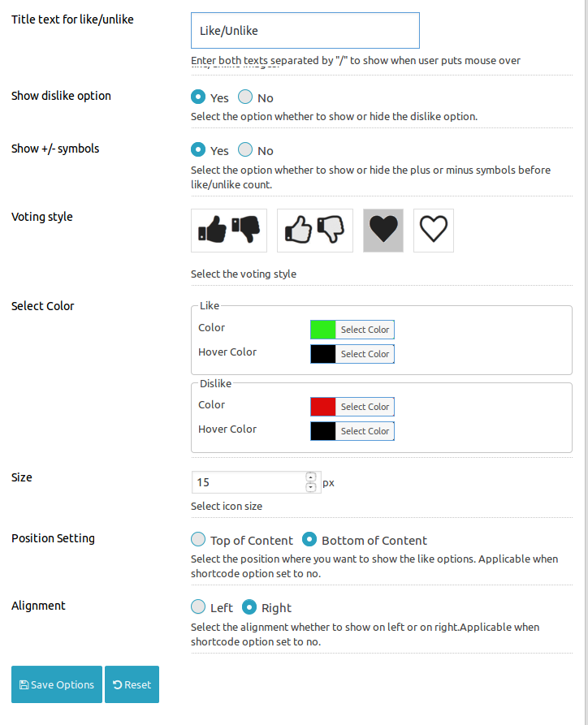Viewport: 588px width, 725px height.
Task: Select Top of Content position
Action: [x=198, y=539]
